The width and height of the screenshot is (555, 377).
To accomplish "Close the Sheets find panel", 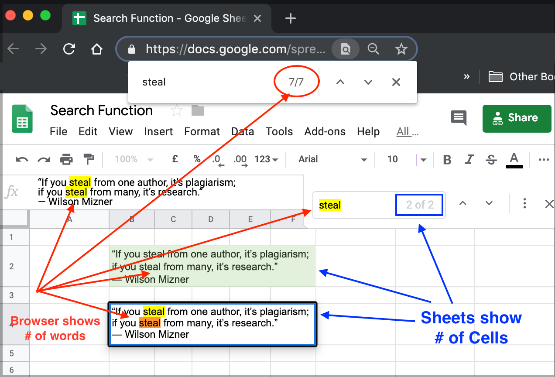I will 549,203.
